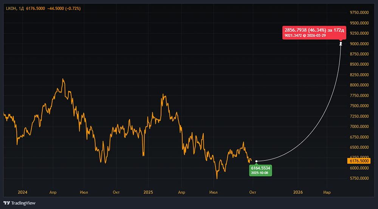Click the green 6164.5534 start-price label
This screenshot has height=209, width=378.
pyautogui.click(x=260, y=170)
